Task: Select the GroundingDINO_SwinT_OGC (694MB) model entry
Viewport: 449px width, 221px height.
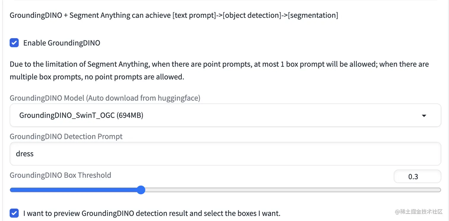Action: (81, 115)
